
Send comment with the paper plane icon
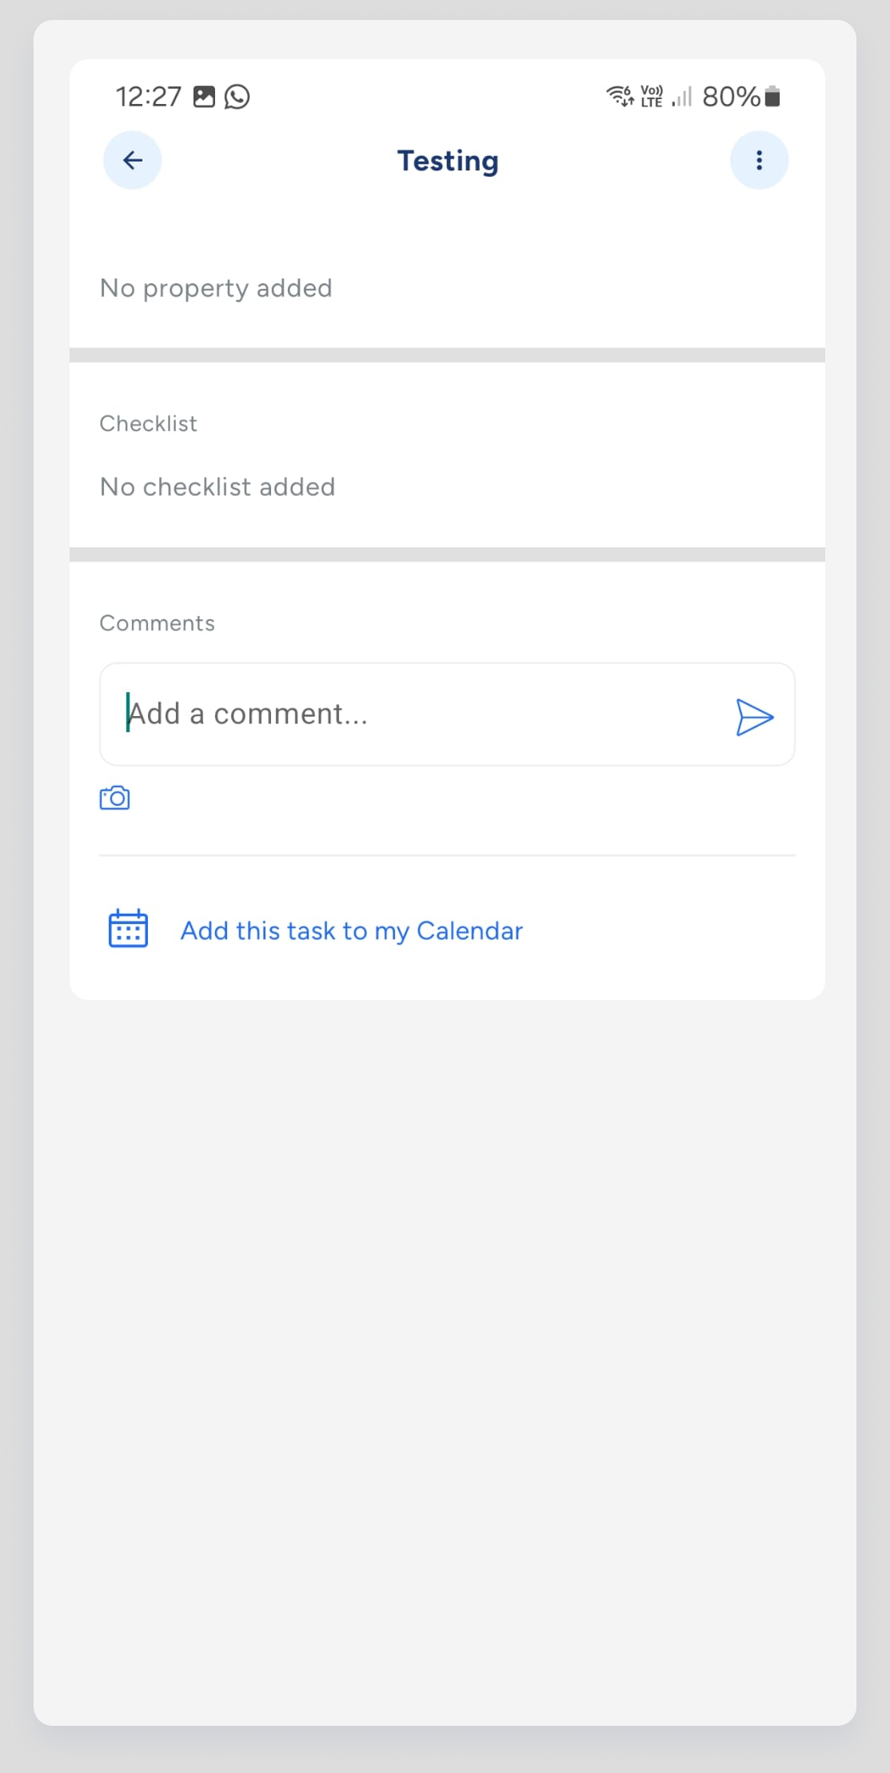pos(754,716)
